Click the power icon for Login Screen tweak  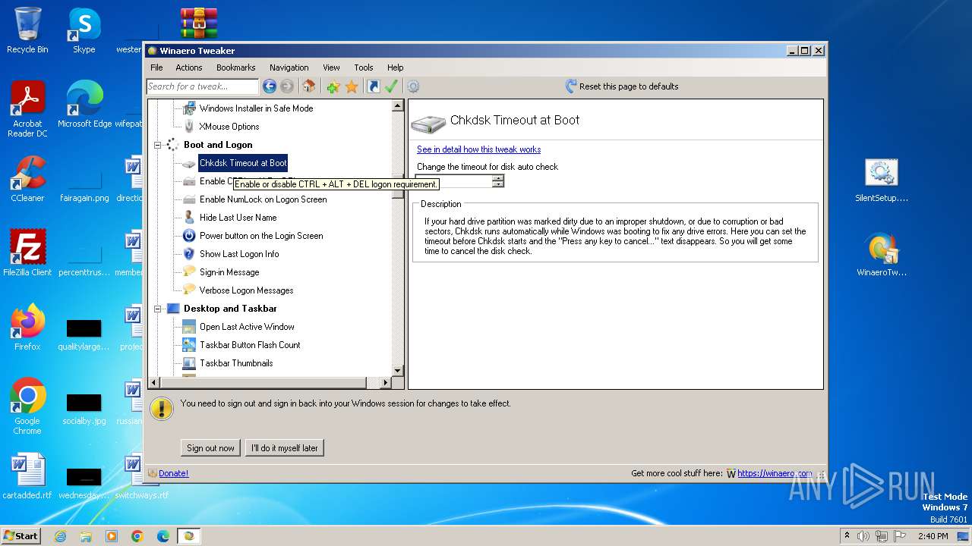(189, 236)
